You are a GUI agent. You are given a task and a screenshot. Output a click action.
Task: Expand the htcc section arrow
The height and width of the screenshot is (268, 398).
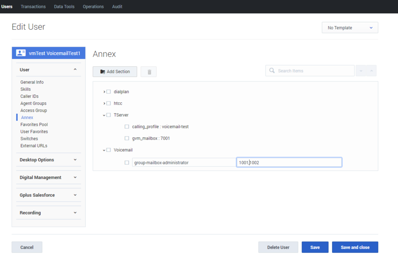click(x=104, y=104)
